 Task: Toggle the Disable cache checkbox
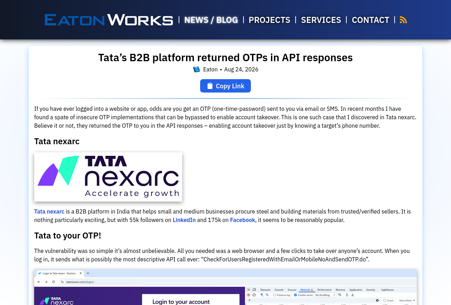(x=296, y=295)
